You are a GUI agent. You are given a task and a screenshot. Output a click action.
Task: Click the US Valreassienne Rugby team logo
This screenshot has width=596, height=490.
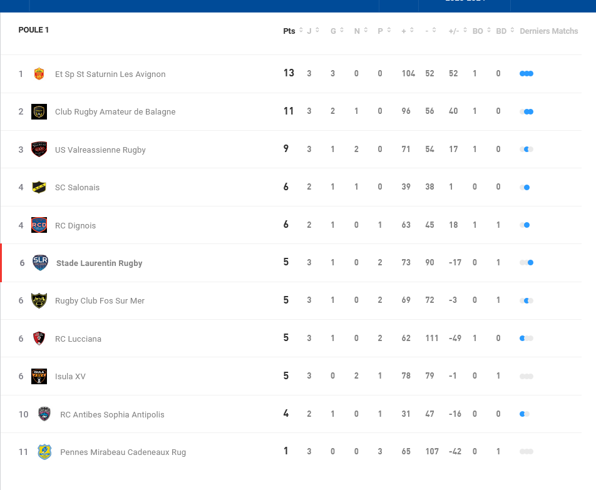[39, 150]
